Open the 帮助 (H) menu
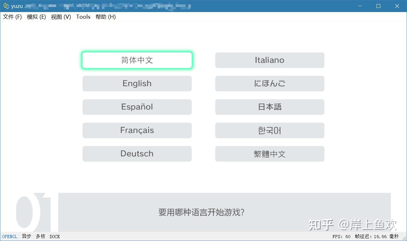This screenshot has height=241, width=407. tap(106, 17)
